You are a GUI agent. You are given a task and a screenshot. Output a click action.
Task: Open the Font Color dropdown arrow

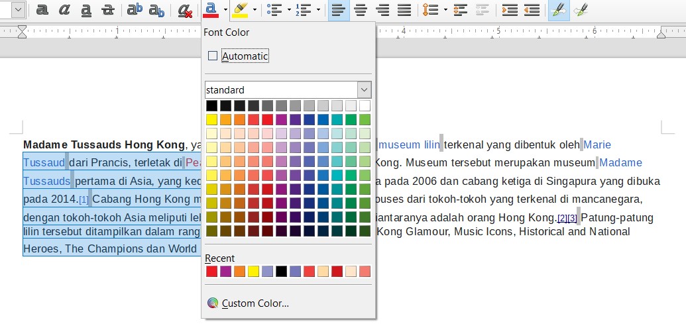(225, 10)
